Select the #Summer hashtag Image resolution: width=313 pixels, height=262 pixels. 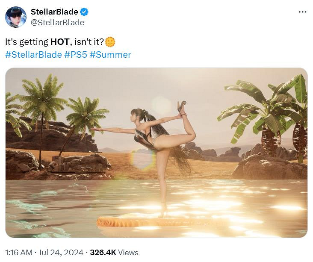[110, 55]
